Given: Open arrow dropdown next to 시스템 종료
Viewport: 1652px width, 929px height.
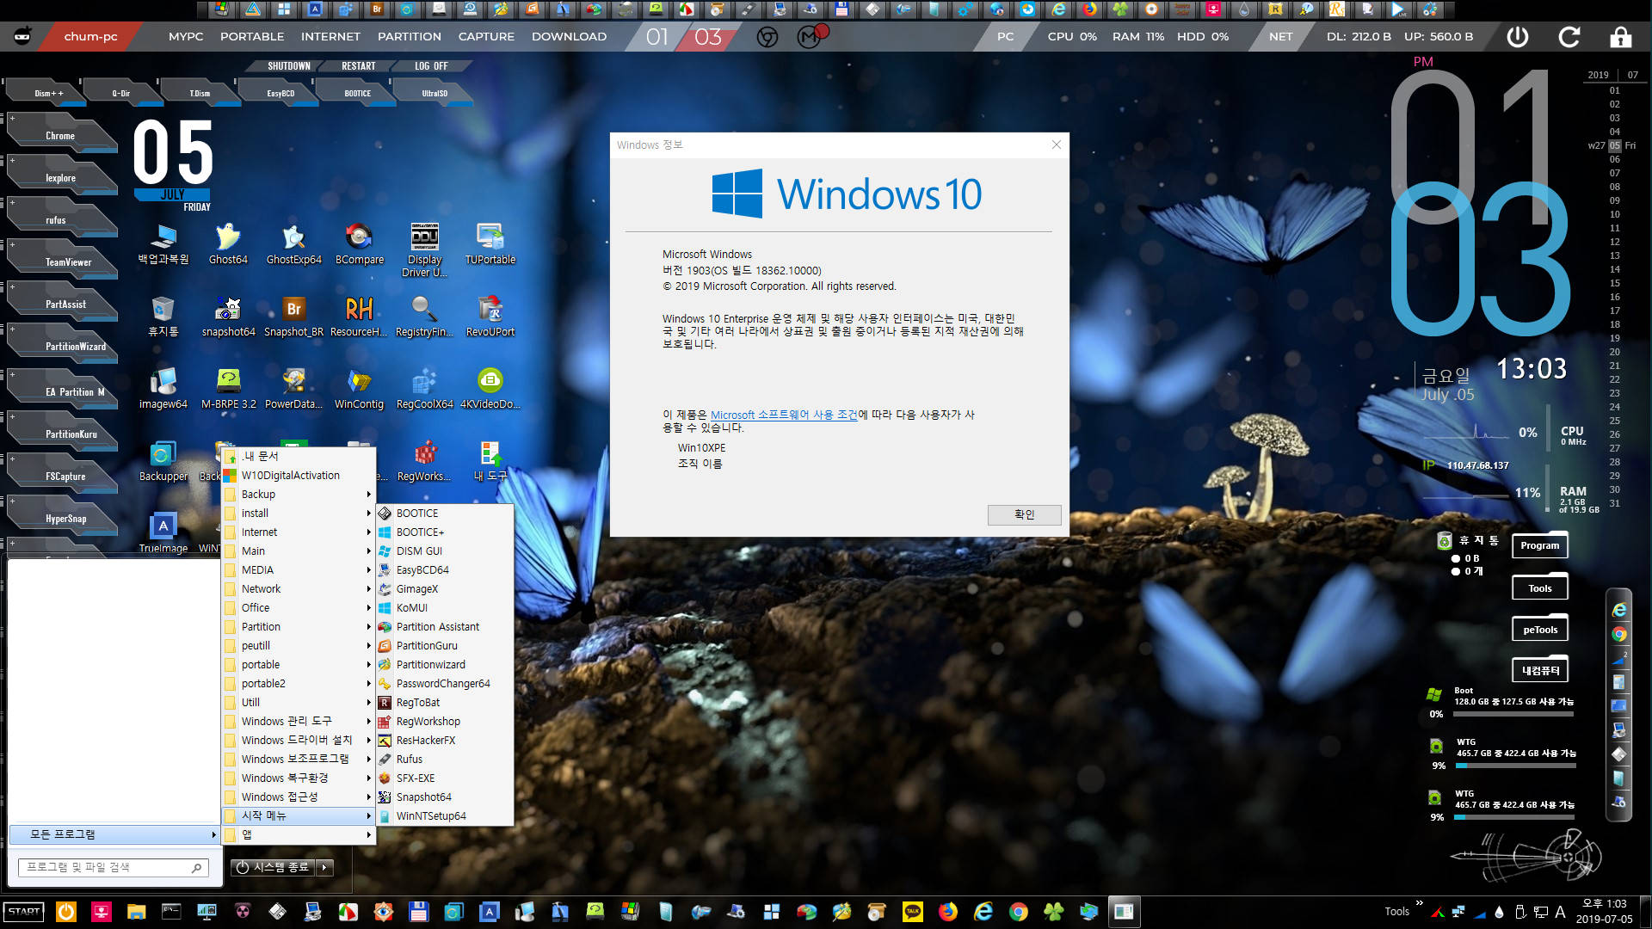Looking at the screenshot, I should (324, 868).
